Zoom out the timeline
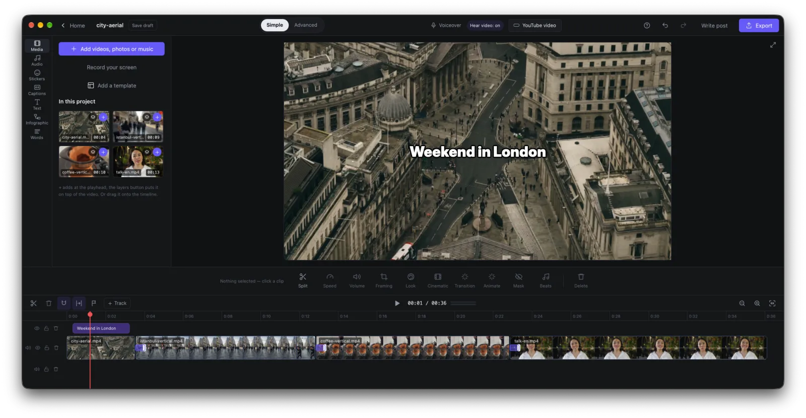Image resolution: width=806 pixels, height=418 pixels. pos(742,303)
